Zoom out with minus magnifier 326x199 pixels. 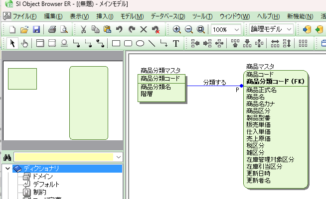click(x=188, y=29)
